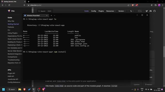The image size is (165, 92).
Task: Close the Getting Started | Vite tab
Action: pos(25,2)
